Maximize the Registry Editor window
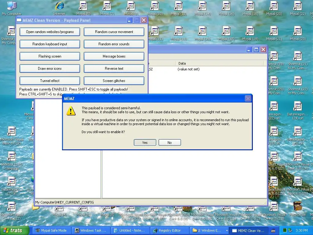The height and width of the screenshot is (235, 313). [x=256, y=49]
